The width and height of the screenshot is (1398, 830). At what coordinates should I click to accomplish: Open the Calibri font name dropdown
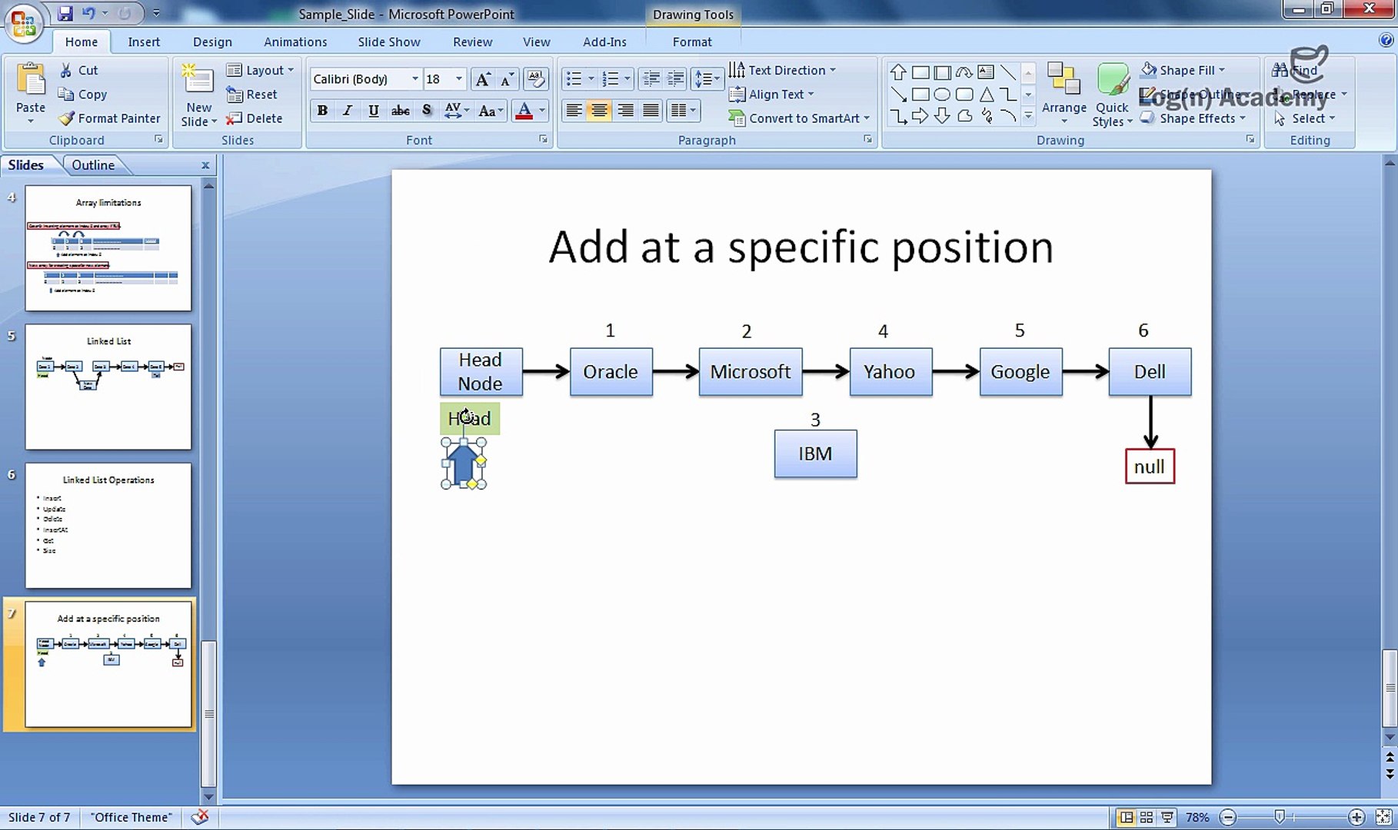coord(415,79)
